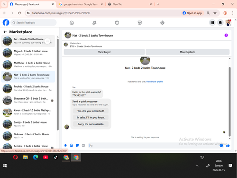The image size is (237, 178).
Task: Open the Chrome tab search dropdown
Action: [x=4, y=4]
